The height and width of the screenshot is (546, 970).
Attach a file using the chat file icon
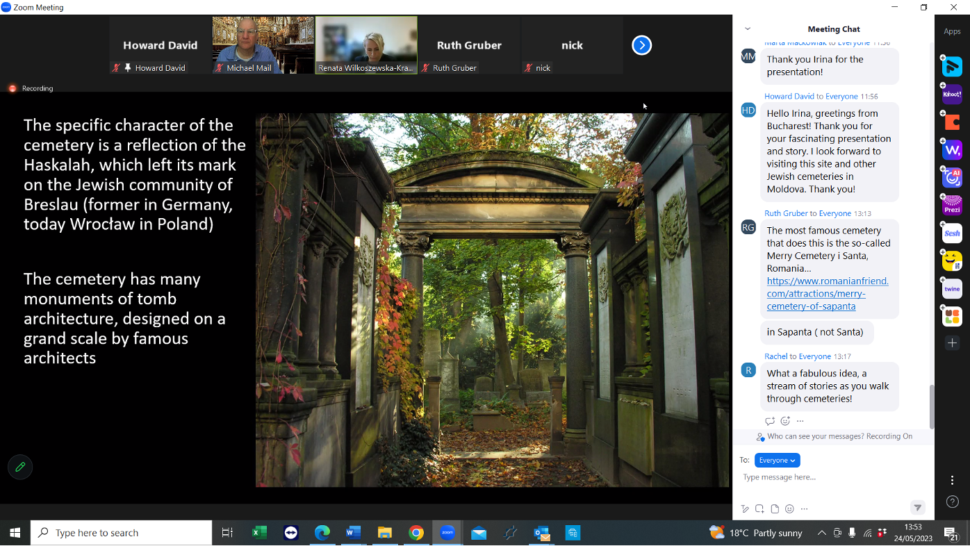pyautogui.click(x=774, y=508)
